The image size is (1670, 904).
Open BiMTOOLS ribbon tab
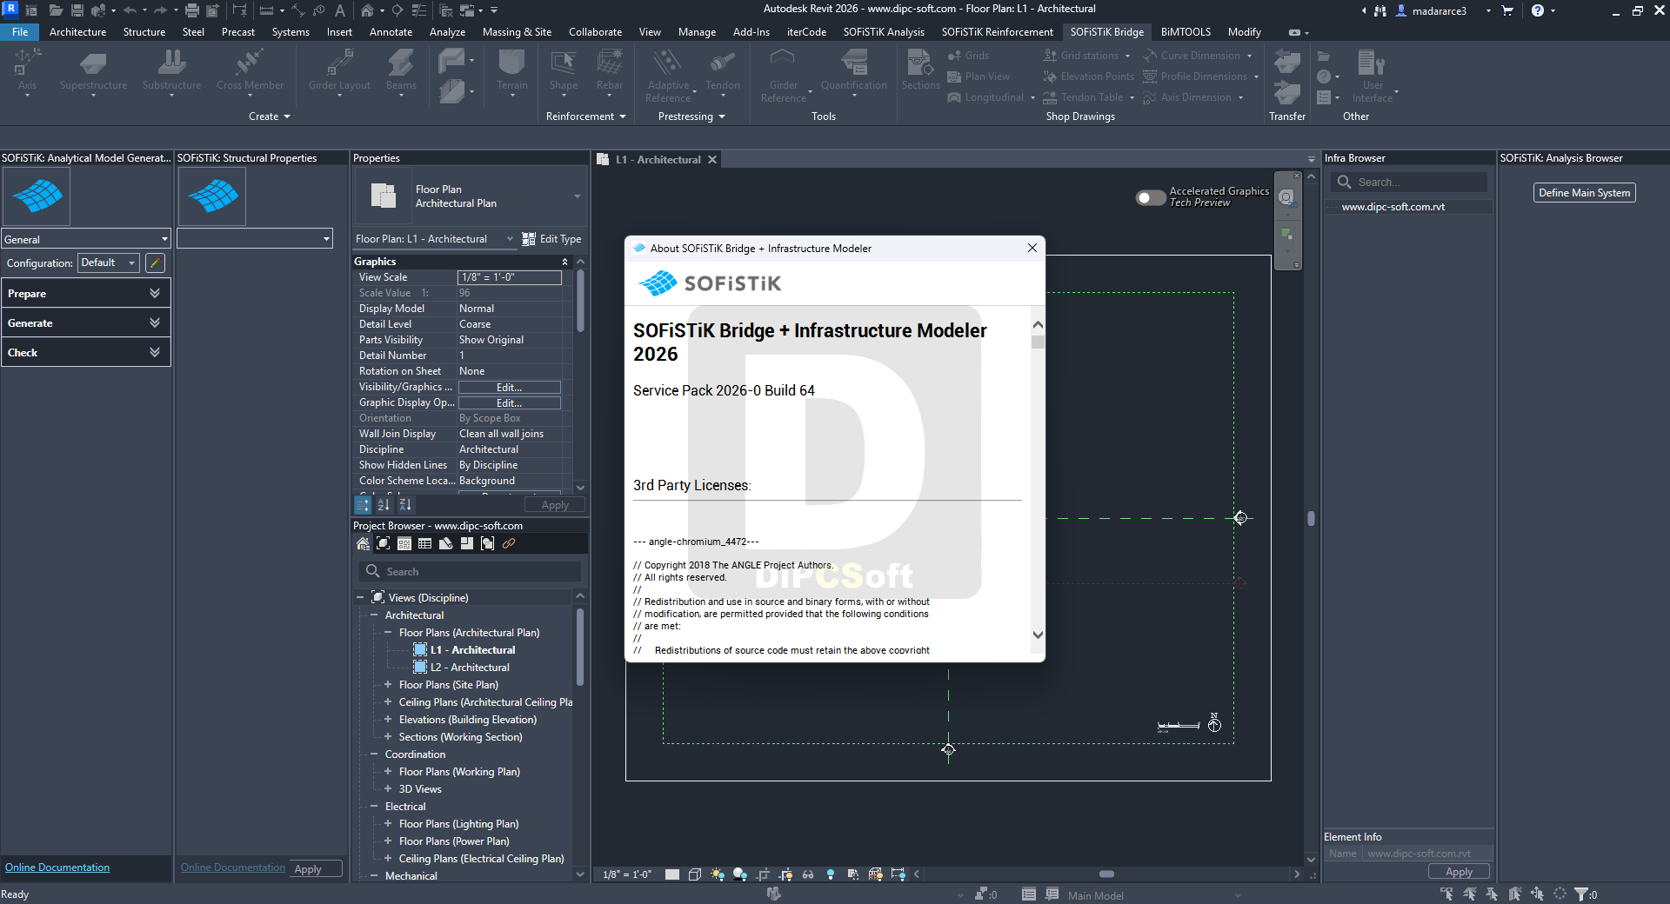tap(1186, 32)
